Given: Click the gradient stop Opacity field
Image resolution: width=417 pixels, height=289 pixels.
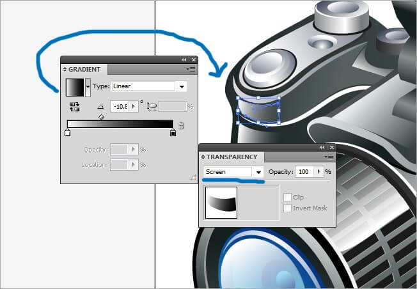Looking at the screenshot, I should pos(120,150).
